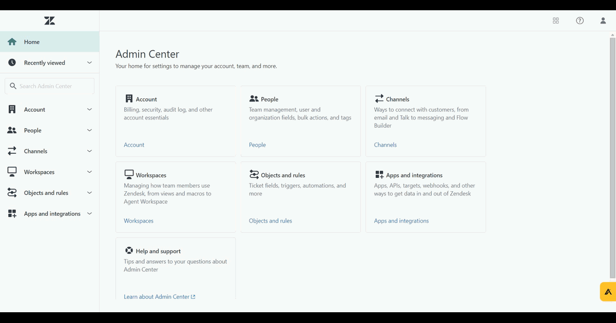Click the arrows icon on Channels card
This screenshot has height=323, width=616.
tap(379, 98)
